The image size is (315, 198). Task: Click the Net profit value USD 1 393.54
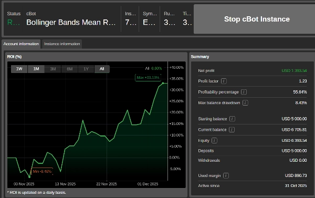coord(294,70)
